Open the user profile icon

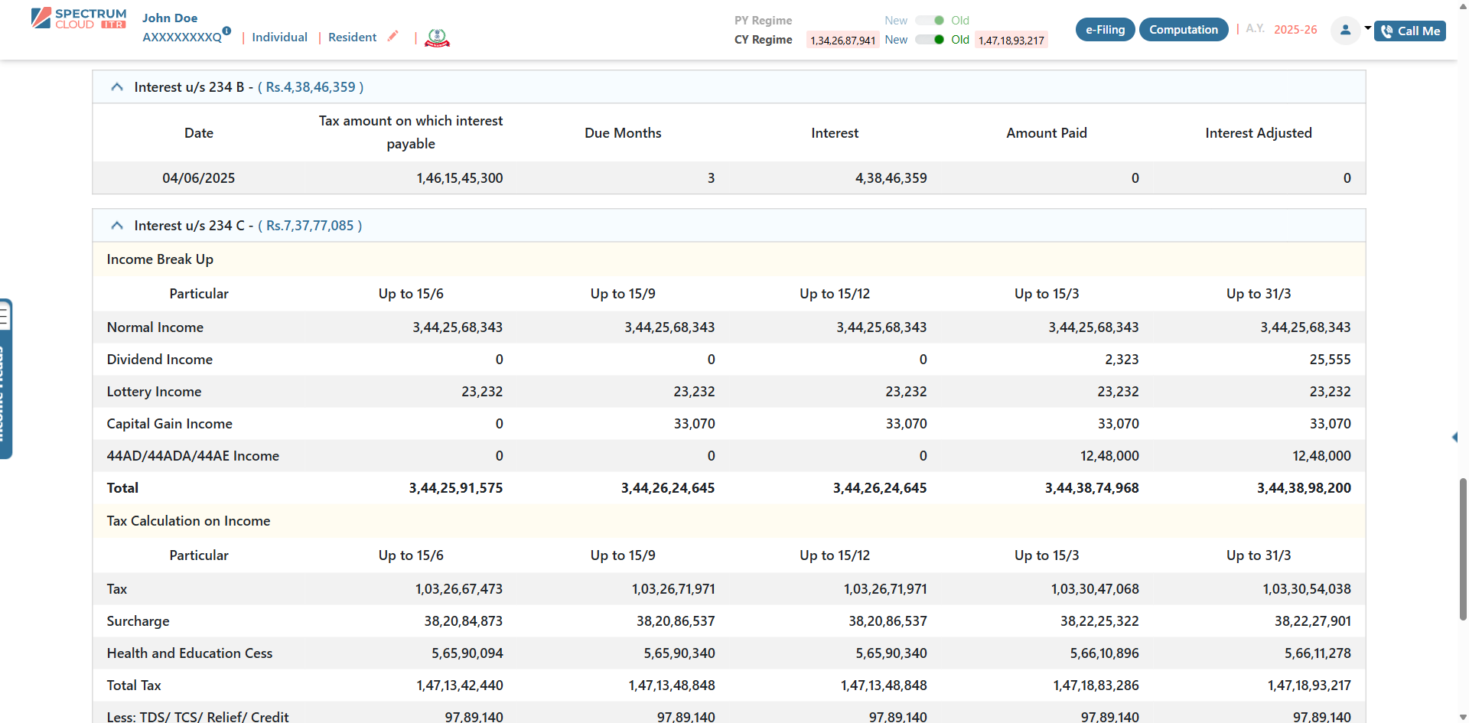(x=1346, y=31)
